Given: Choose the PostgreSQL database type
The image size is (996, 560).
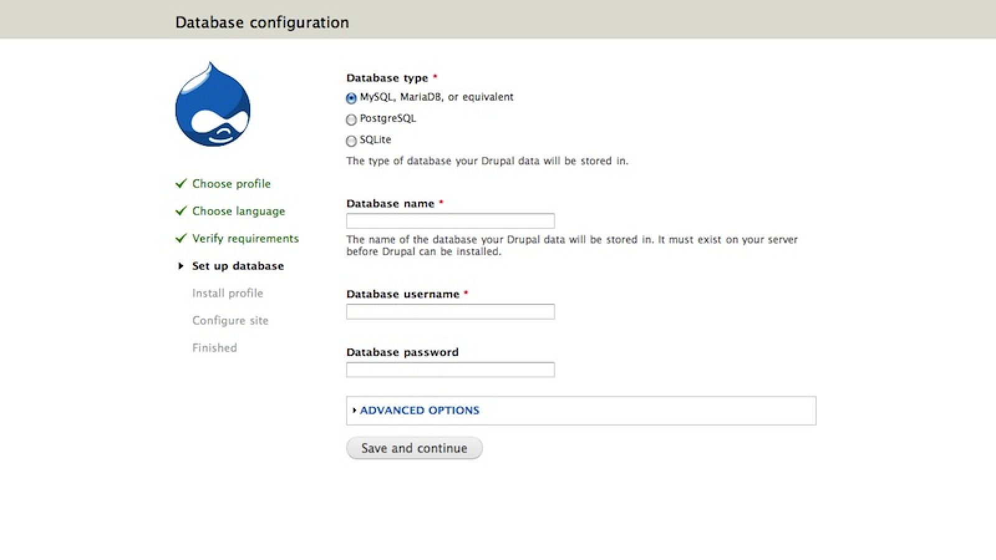Looking at the screenshot, I should tap(351, 119).
